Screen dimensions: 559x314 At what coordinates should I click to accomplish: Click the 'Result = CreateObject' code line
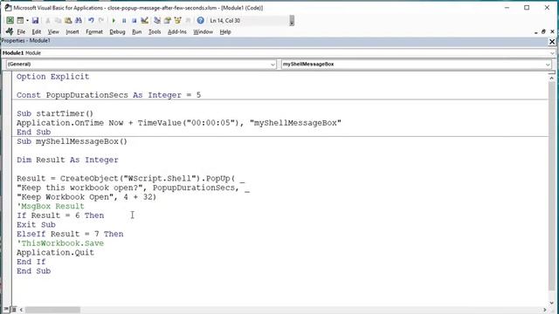coord(130,178)
